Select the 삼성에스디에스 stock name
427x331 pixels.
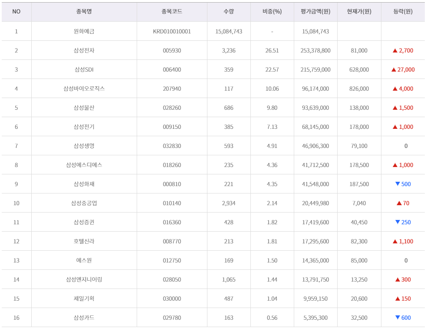[84, 165]
